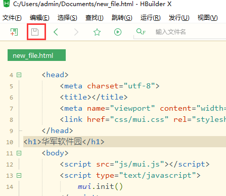Open the 文件(F) menu
This screenshot has width=226, height=196.
[x=12, y=18]
